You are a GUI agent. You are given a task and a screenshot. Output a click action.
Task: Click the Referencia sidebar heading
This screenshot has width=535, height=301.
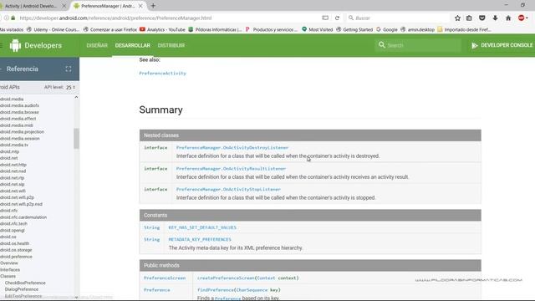[23, 69]
